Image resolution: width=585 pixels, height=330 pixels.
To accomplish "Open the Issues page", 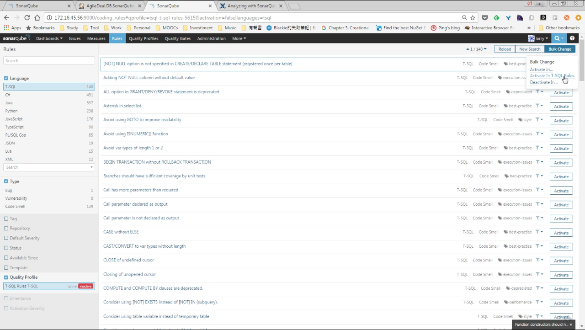I will point(75,38).
